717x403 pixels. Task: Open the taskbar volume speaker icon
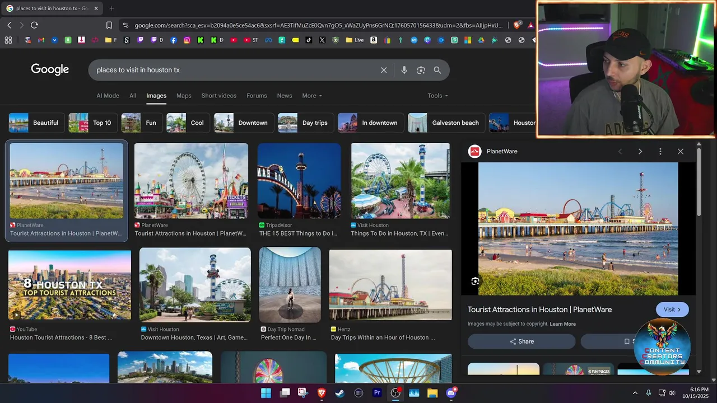point(672,393)
